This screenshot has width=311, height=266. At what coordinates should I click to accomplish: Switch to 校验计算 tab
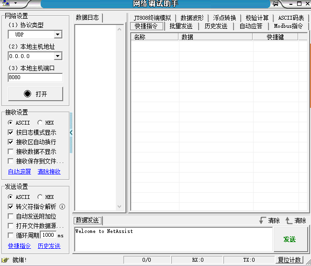tap(257, 18)
